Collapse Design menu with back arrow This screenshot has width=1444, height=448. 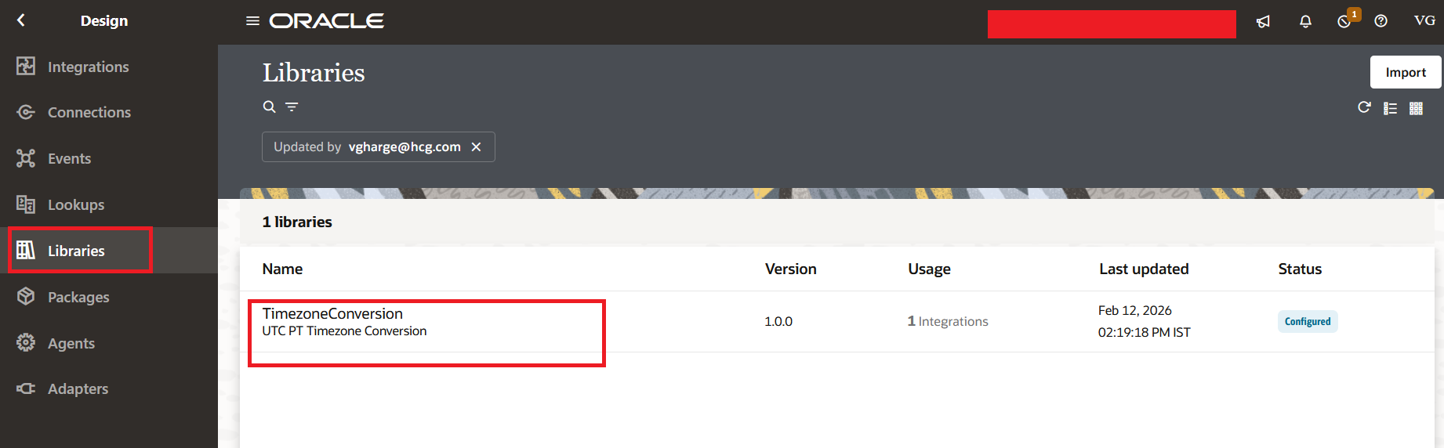[21, 20]
